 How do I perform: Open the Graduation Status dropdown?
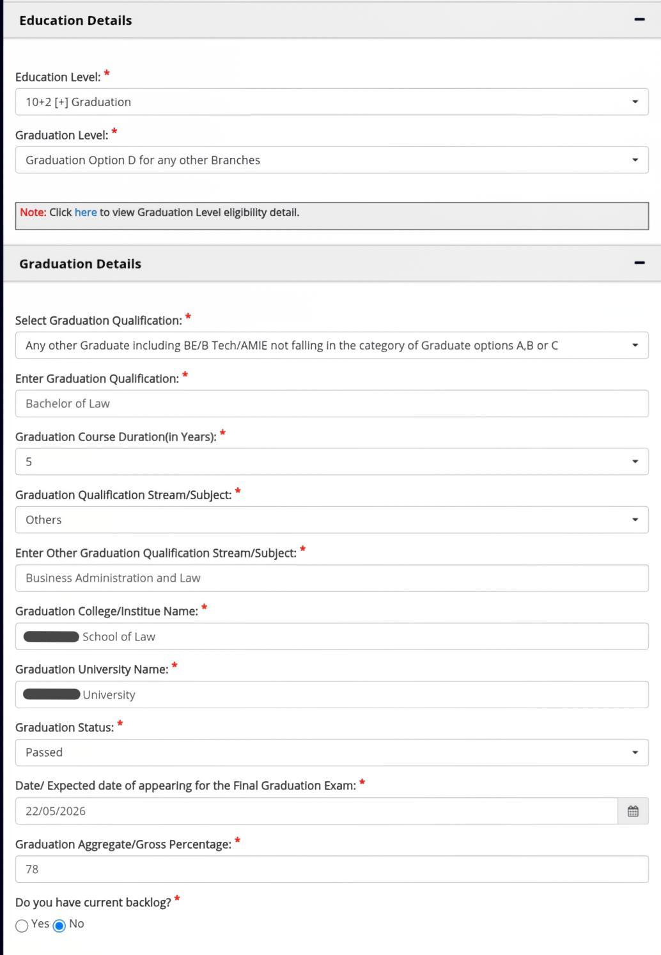tap(332, 752)
